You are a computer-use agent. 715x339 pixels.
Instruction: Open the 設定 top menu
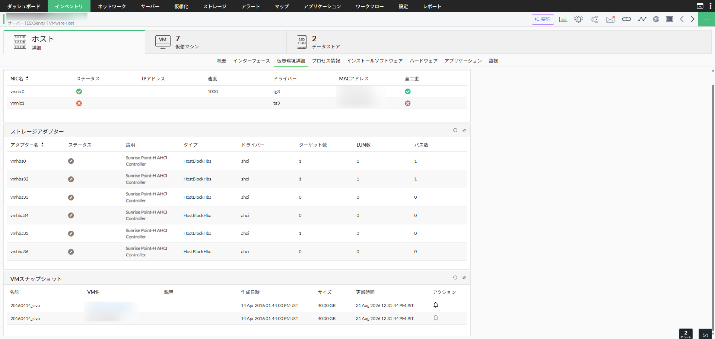click(403, 6)
